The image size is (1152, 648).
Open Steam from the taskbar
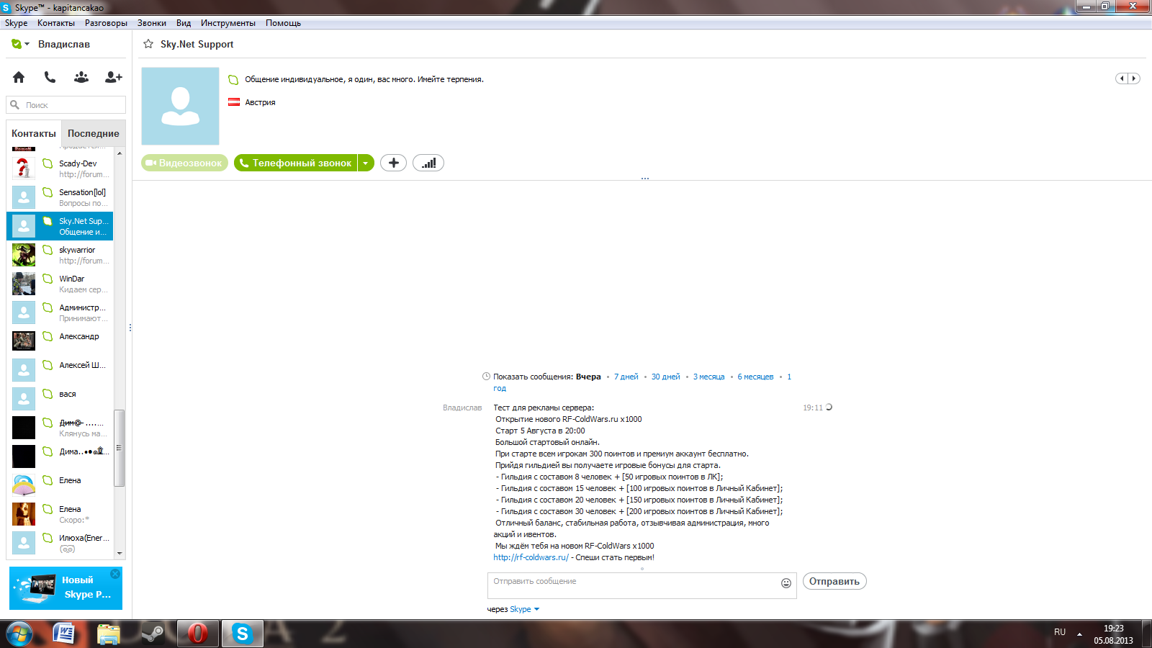153,634
